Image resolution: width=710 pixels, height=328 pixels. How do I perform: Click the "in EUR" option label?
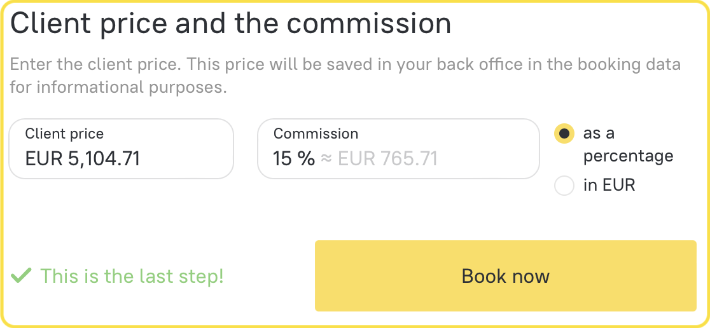609,186
